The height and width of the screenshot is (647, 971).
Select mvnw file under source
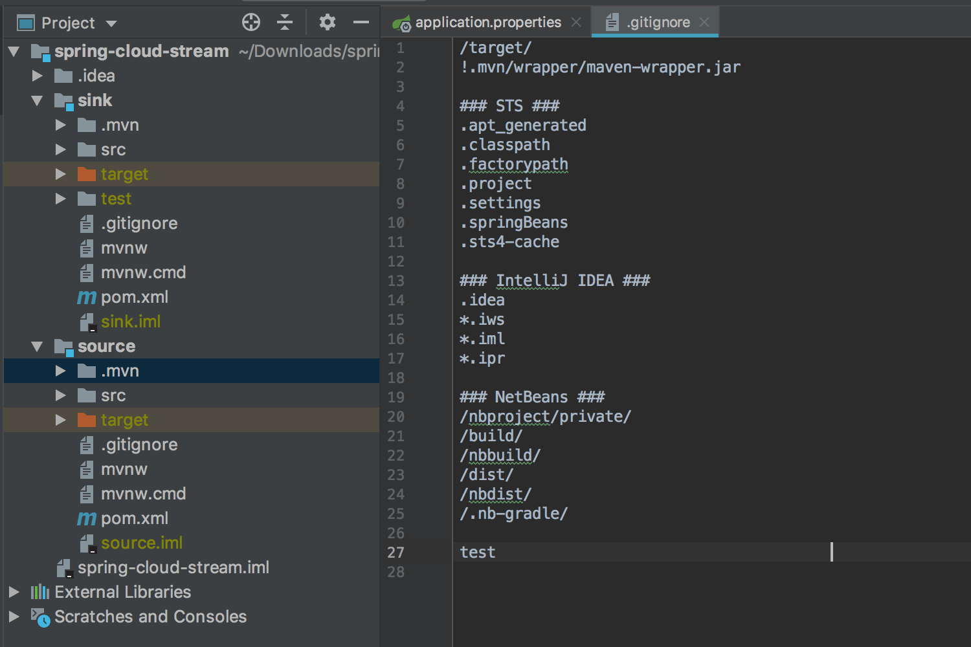124,469
